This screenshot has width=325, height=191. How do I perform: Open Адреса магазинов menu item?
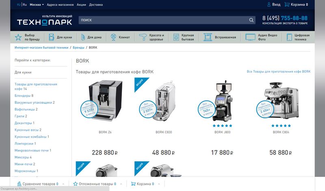pos(60,4)
